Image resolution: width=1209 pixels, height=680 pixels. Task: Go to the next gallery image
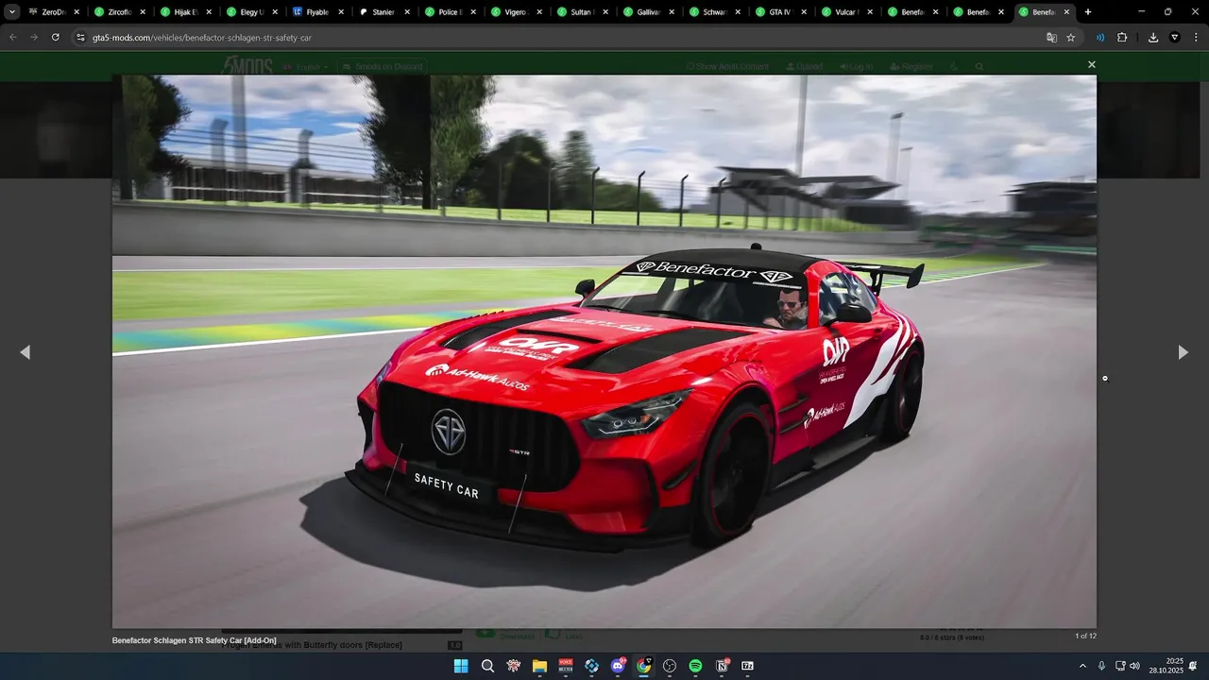coord(1183,352)
